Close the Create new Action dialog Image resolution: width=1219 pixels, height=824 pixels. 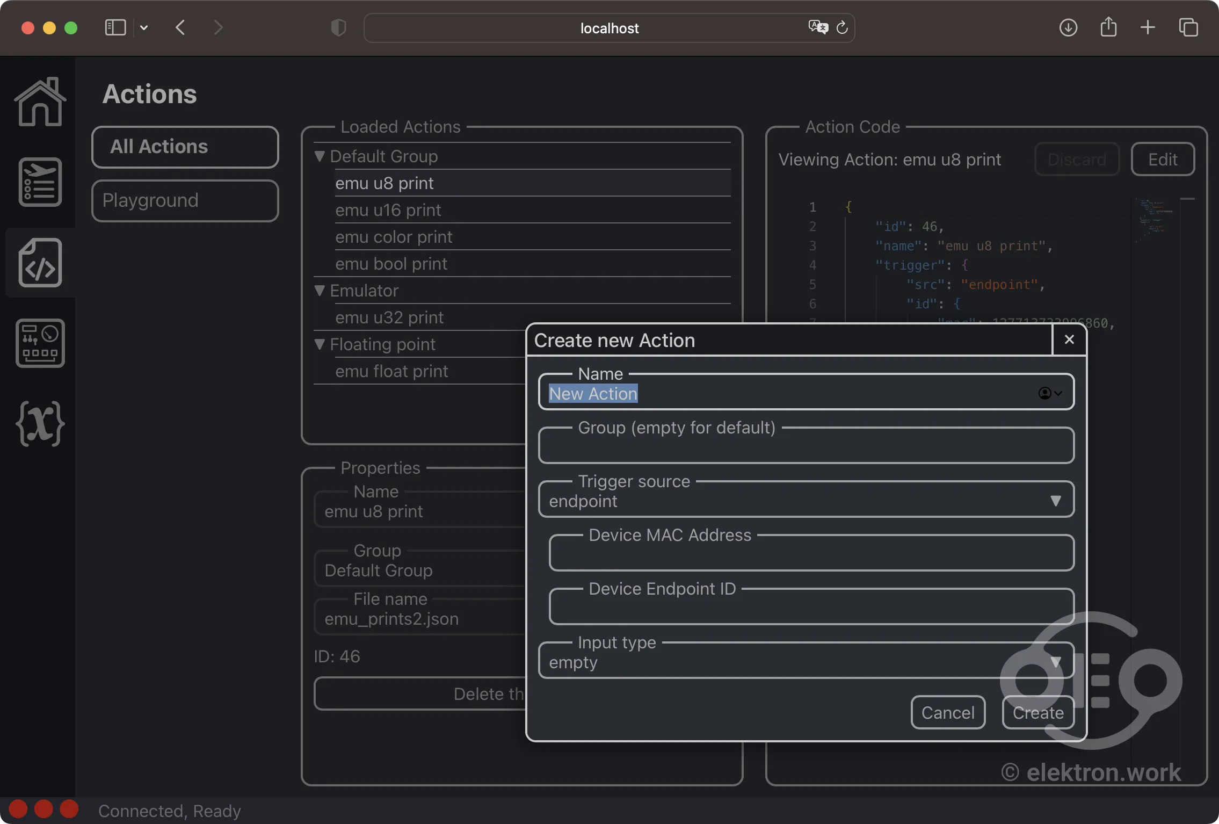(1069, 339)
